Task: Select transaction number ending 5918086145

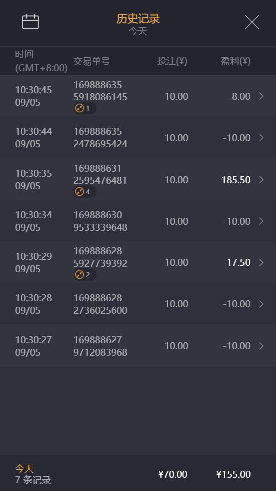Action: click(x=100, y=91)
